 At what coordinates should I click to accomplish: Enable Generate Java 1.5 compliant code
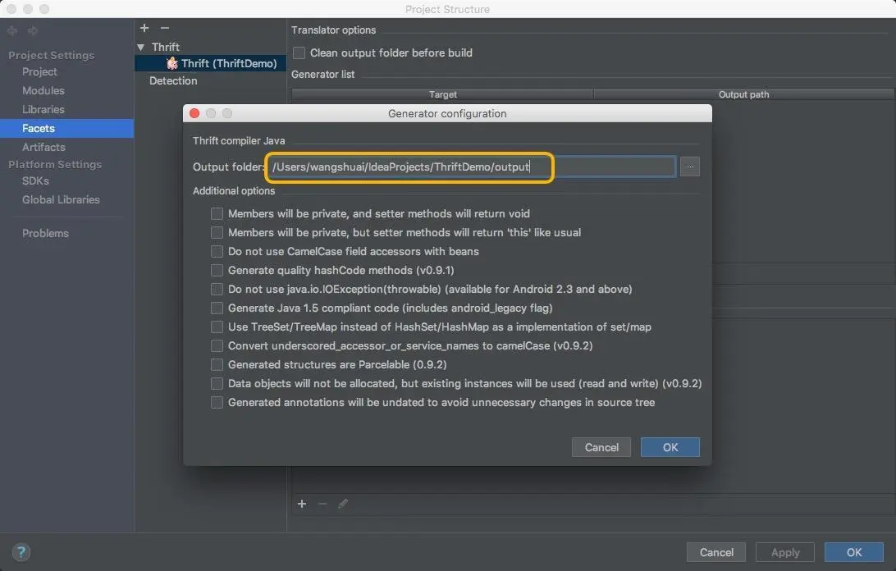(217, 308)
